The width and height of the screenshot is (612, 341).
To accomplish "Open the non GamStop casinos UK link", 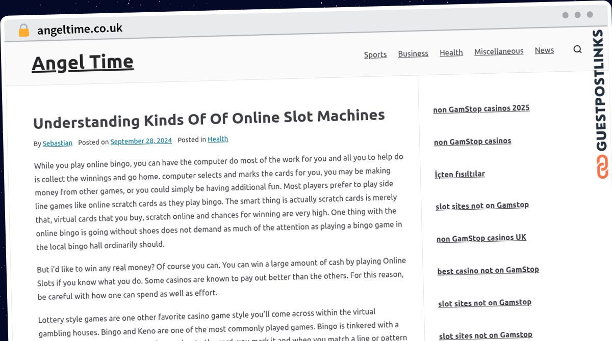I will pos(481,238).
